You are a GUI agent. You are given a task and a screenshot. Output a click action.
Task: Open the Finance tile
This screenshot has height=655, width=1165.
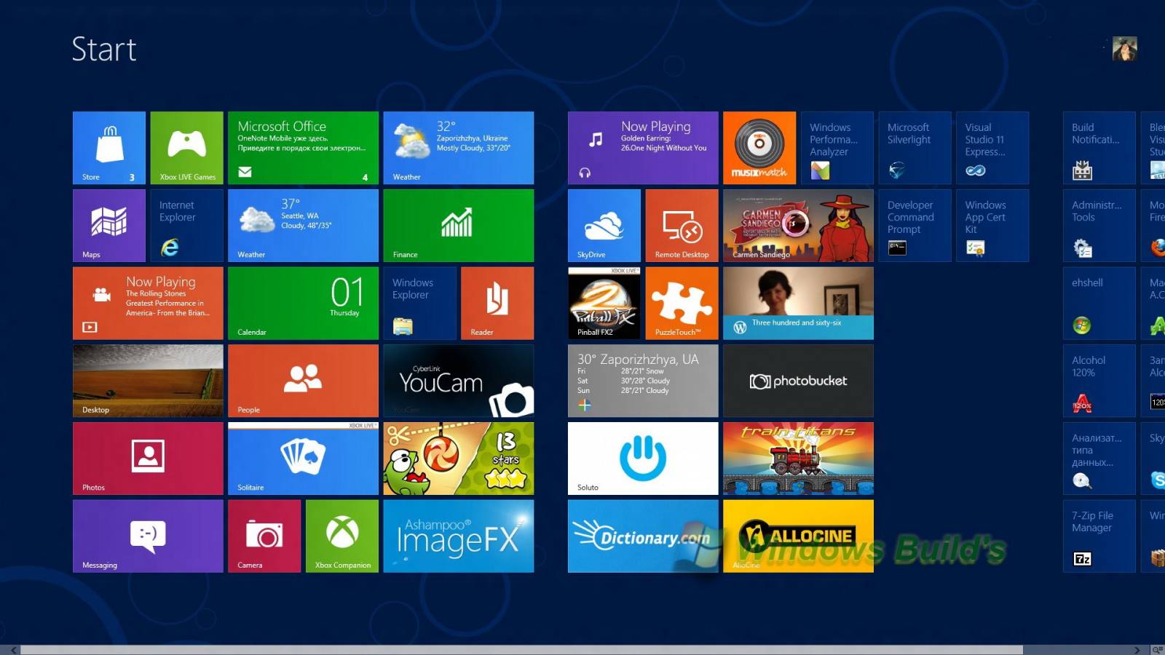click(x=459, y=226)
